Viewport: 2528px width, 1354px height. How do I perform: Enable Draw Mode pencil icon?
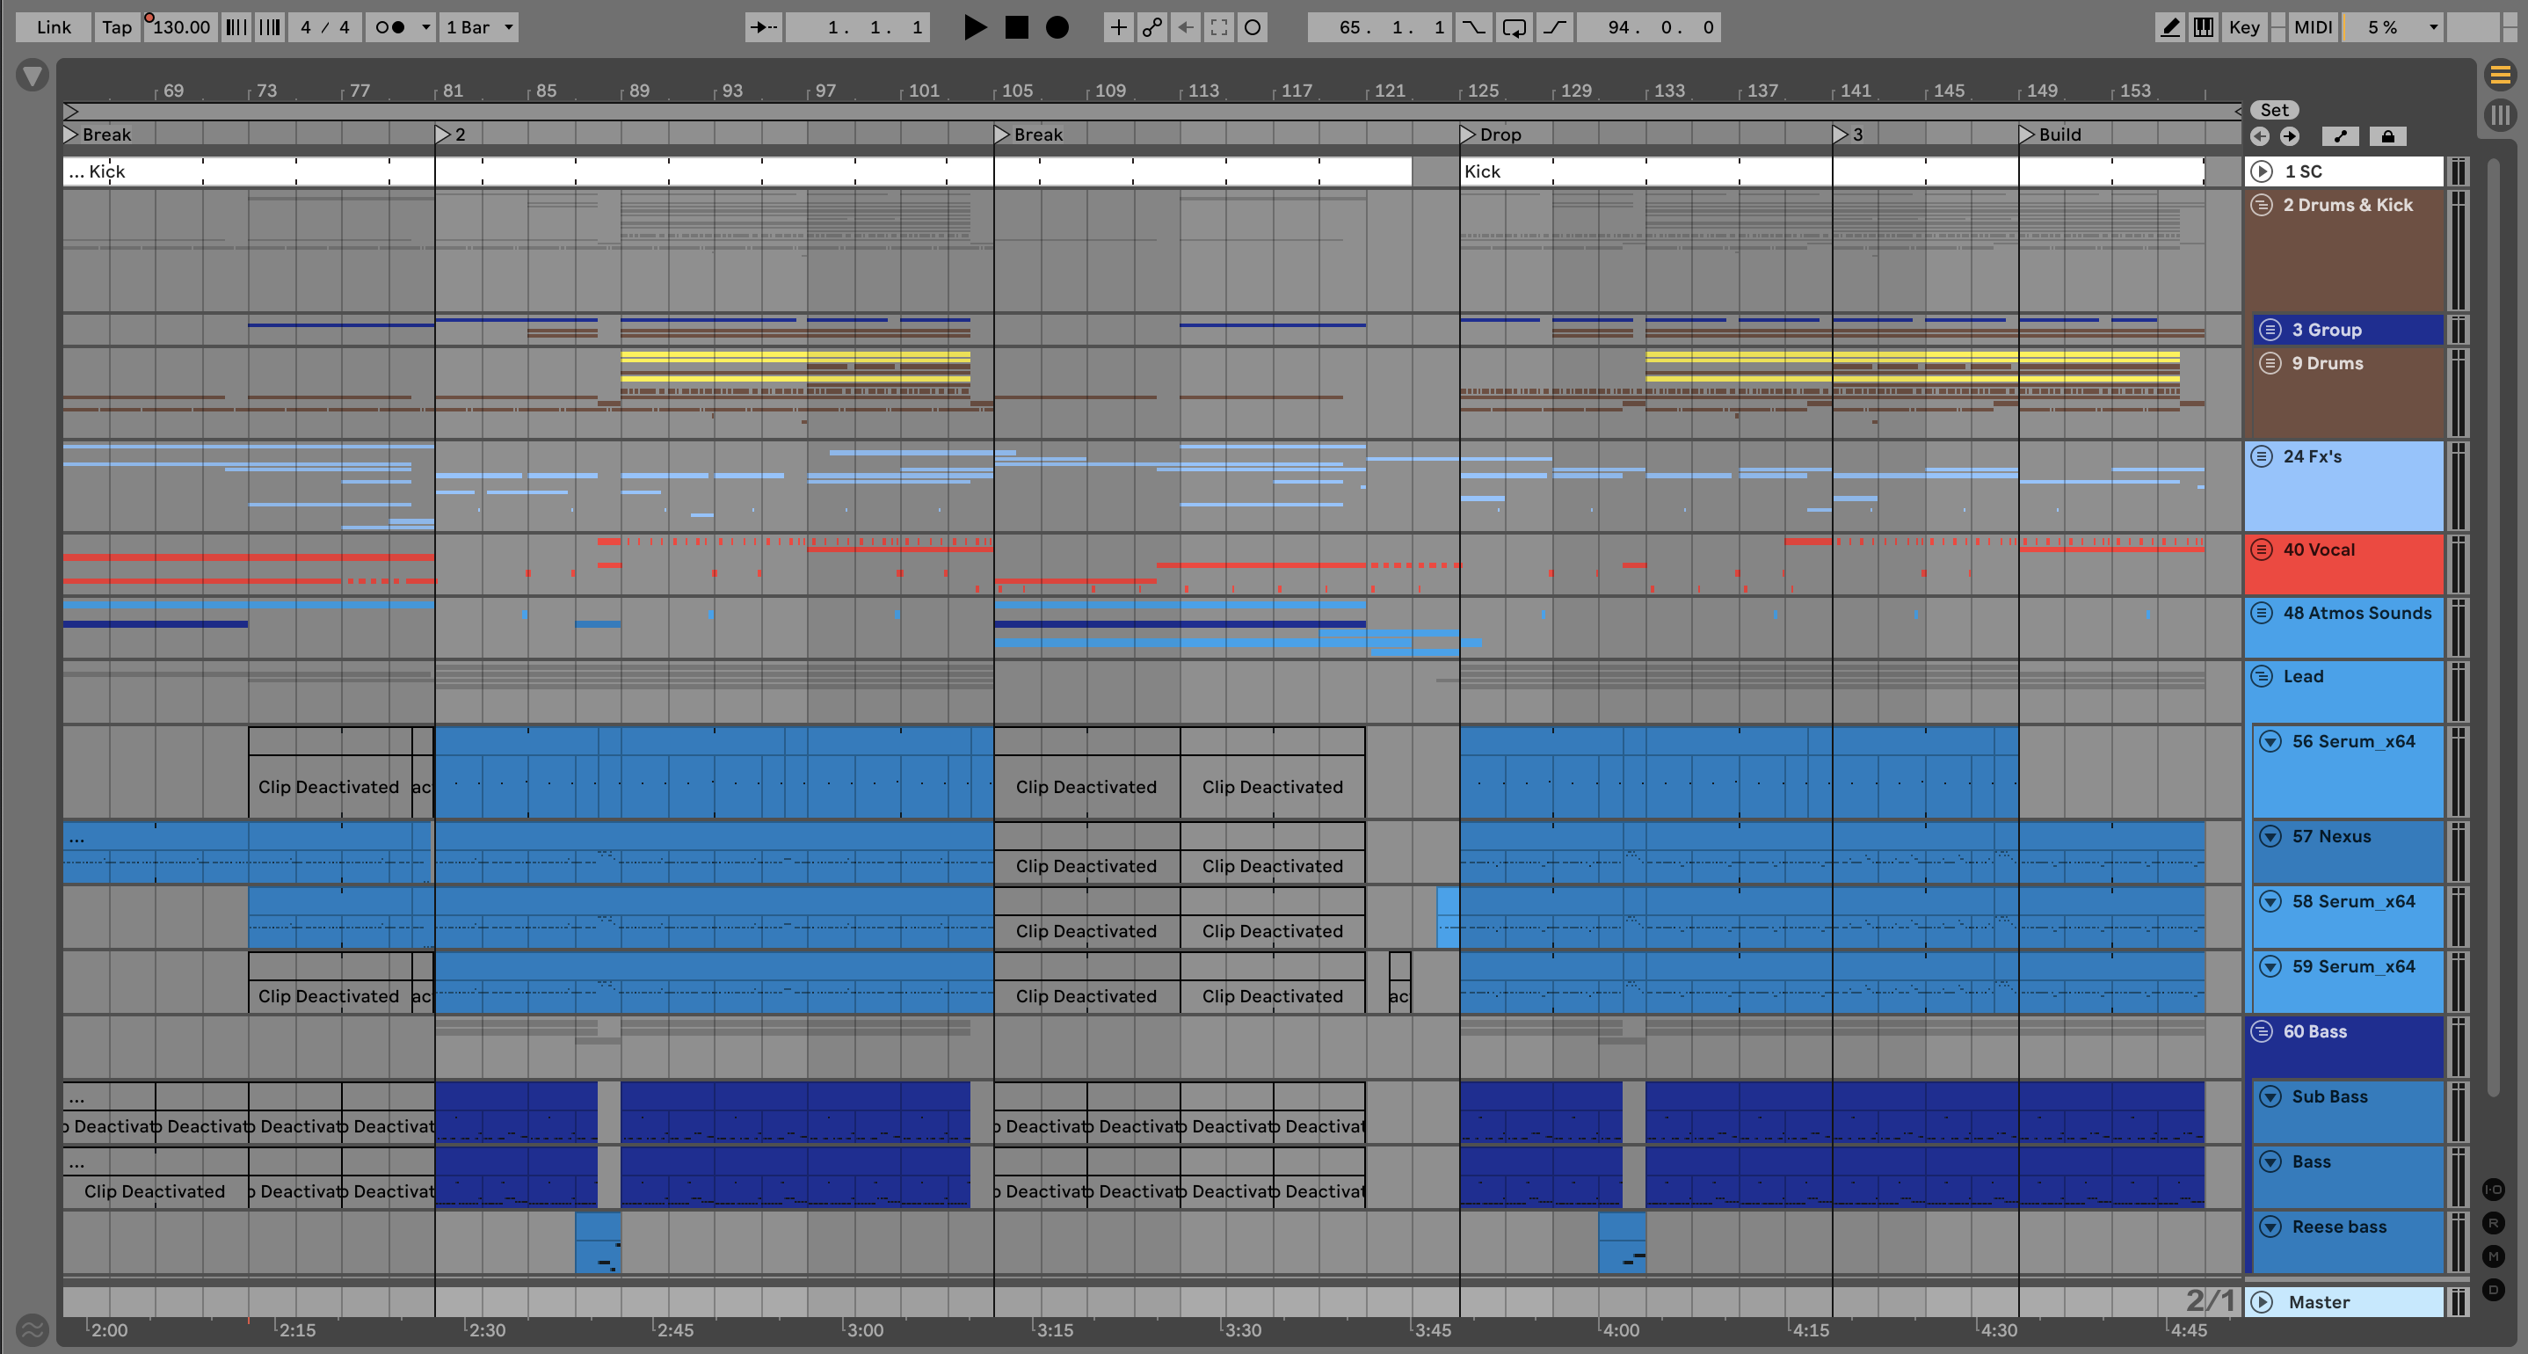2169,27
